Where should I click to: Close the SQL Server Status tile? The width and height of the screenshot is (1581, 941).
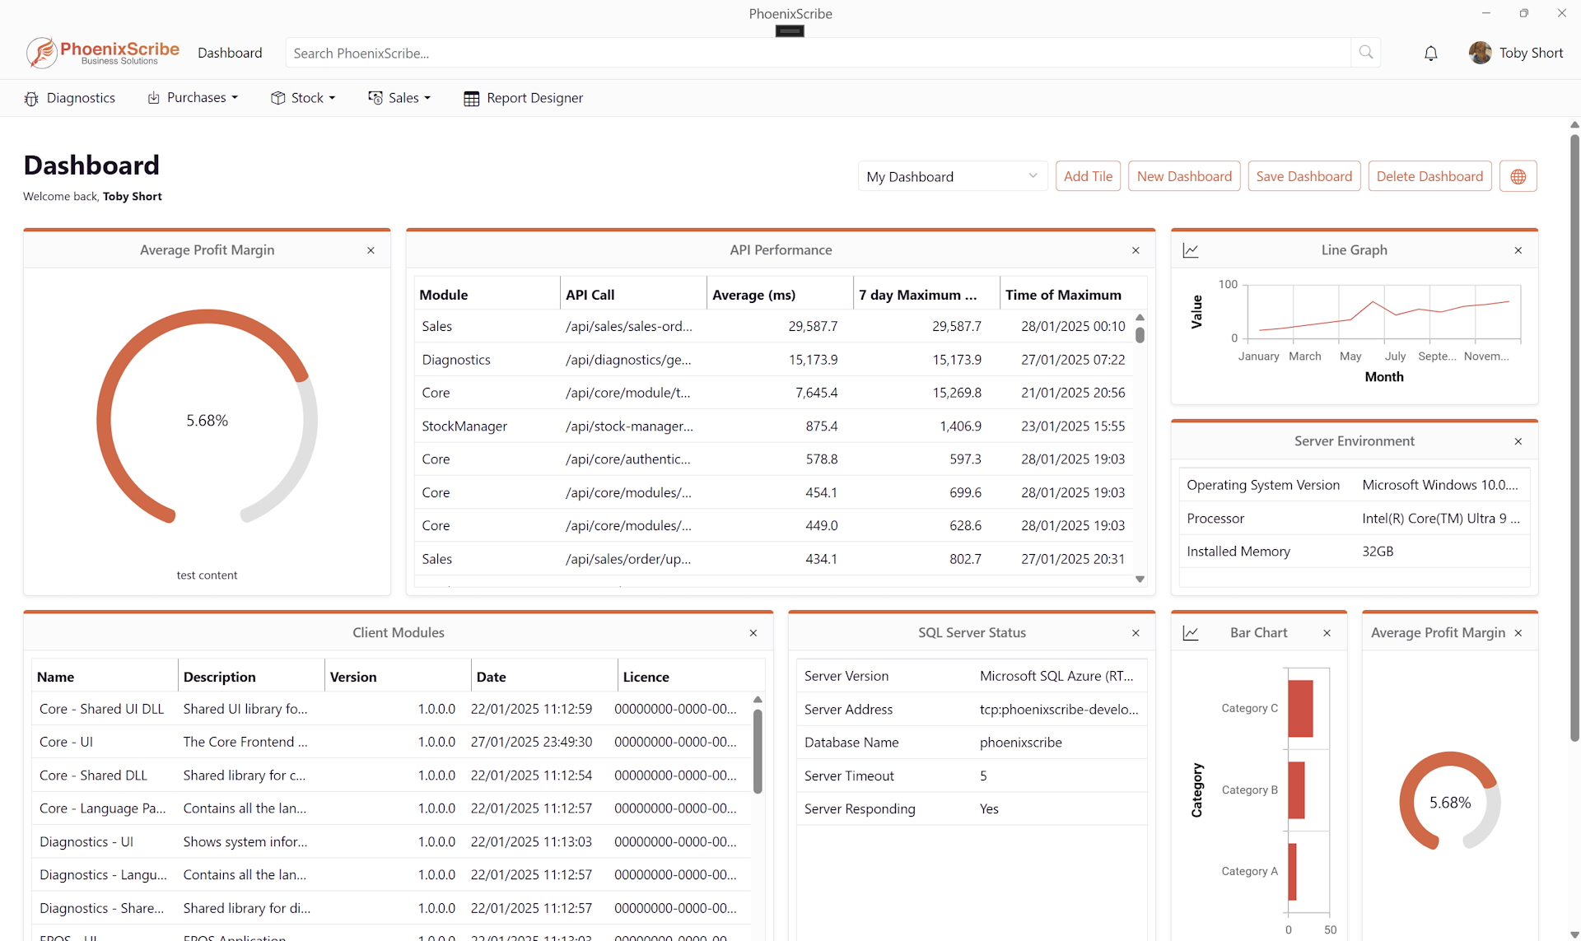[x=1136, y=633]
